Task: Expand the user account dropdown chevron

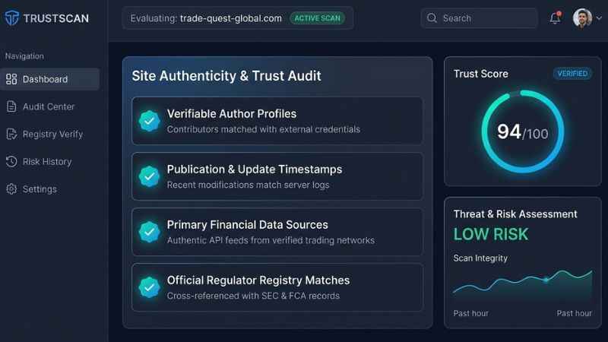Action: click(599, 18)
